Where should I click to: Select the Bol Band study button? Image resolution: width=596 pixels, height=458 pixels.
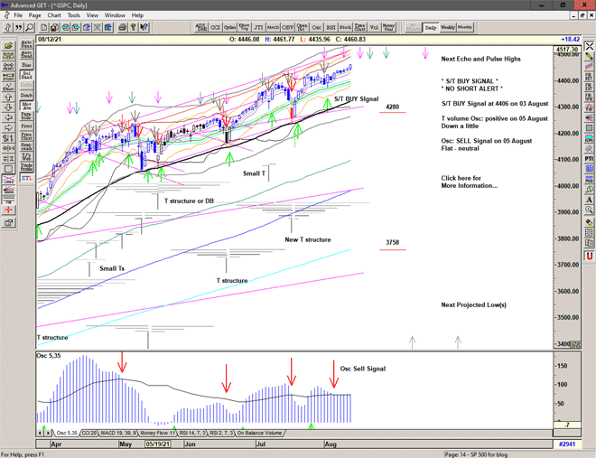26,80
